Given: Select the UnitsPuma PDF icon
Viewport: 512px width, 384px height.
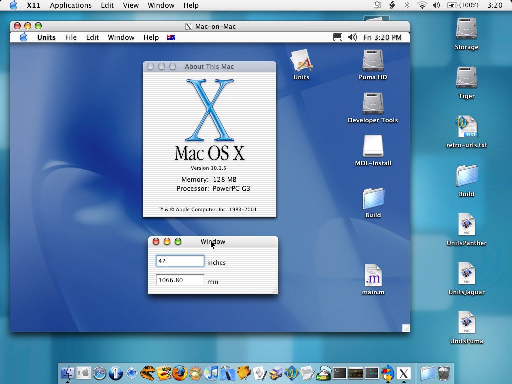Looking at the screenshot, I should tap(467, 323).
